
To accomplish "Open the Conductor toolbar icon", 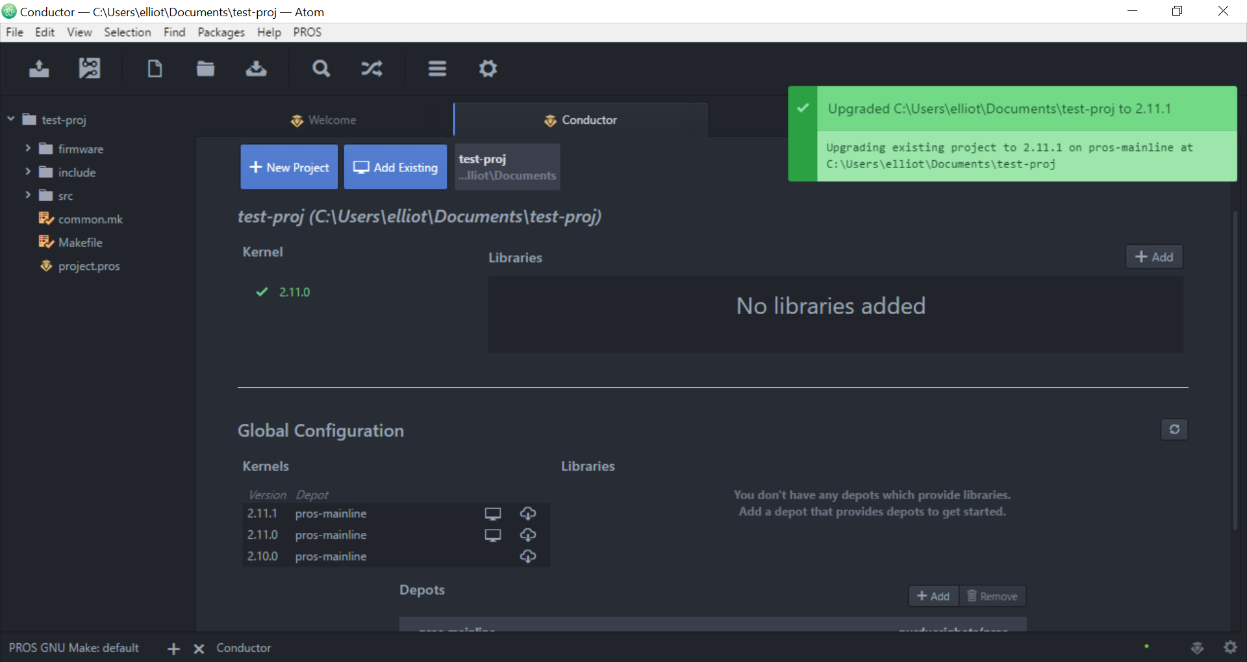I will (x=90, y=69).
